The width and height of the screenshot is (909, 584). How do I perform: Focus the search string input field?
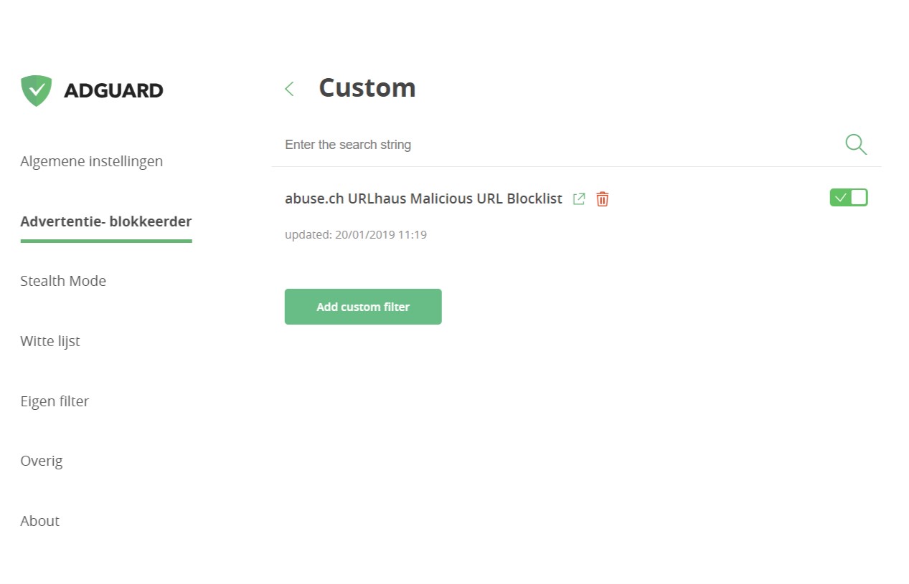point(552,145)
